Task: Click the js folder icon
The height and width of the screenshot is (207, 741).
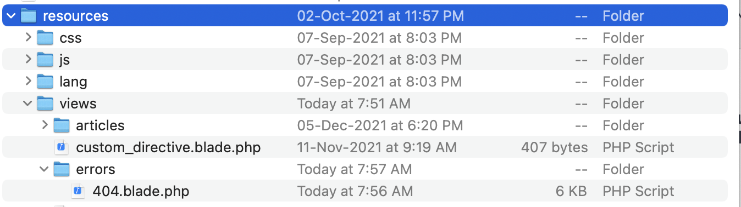Action: point(45,60)
